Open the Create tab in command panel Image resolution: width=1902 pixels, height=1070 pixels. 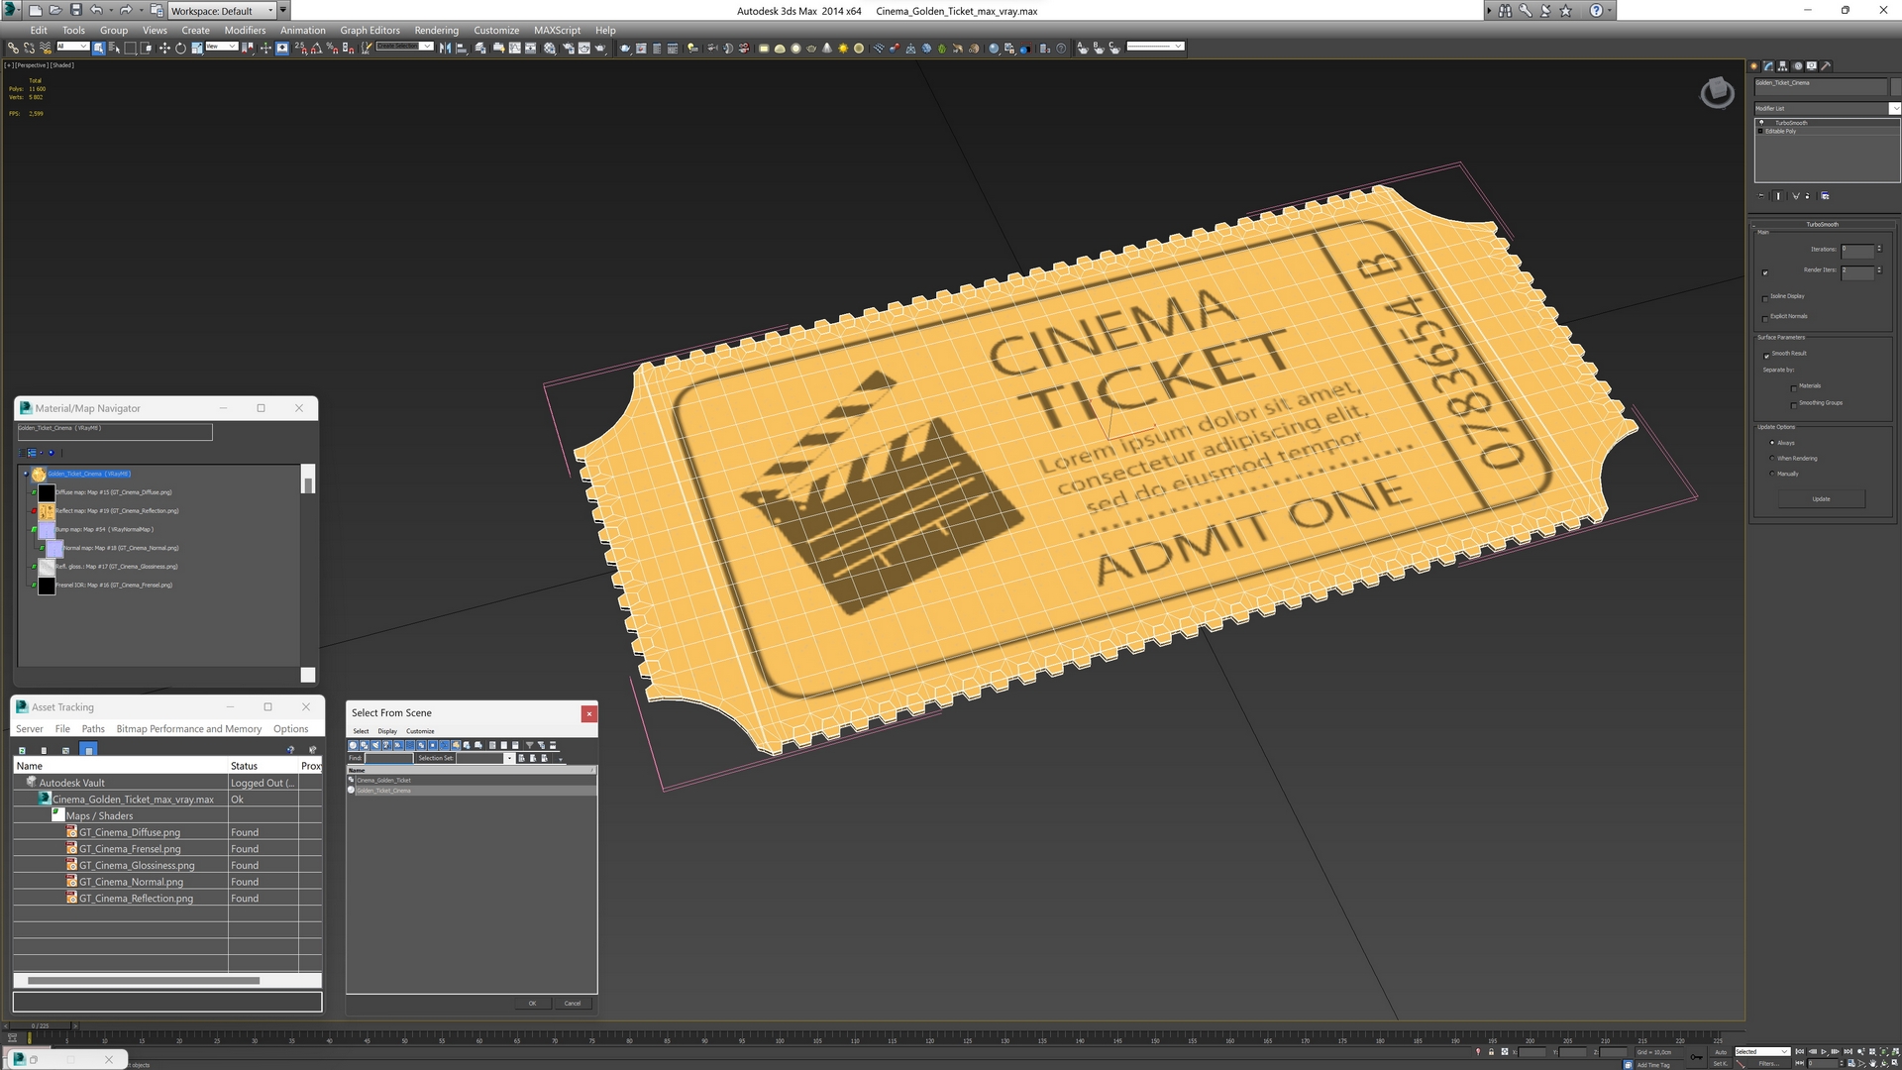pyautogui.click(x=1754, y=66)
